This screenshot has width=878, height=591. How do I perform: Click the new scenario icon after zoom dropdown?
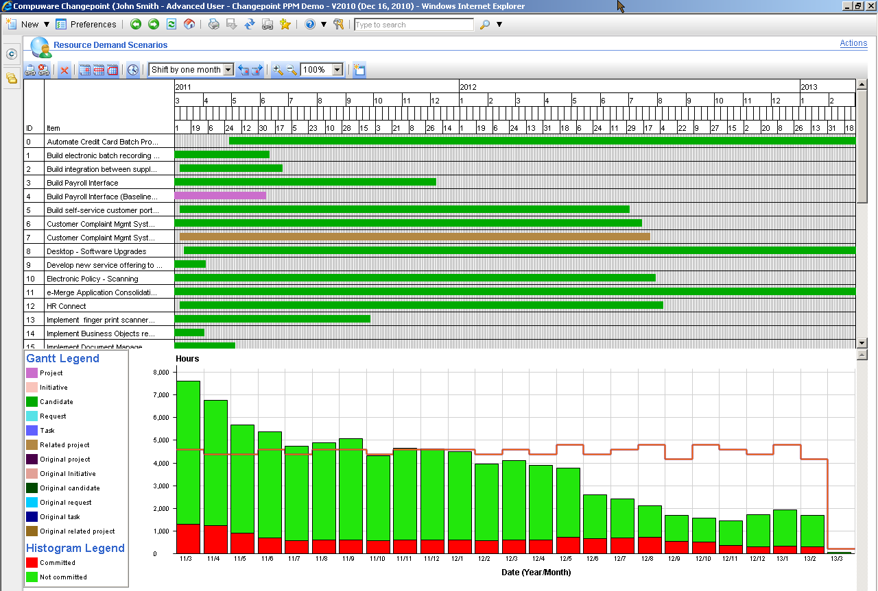pos(359,70)
